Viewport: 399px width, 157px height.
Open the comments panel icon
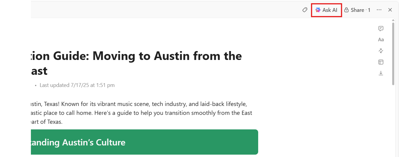[381, 28]
